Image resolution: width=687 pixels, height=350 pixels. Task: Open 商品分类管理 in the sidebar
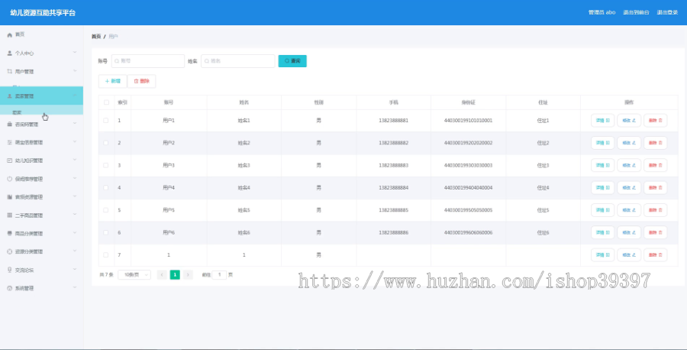click(x=42, y=233)
